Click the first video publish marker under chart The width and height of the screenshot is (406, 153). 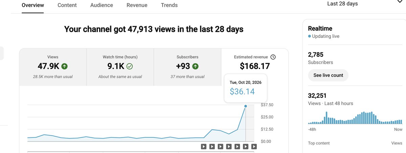coord(204,147)
